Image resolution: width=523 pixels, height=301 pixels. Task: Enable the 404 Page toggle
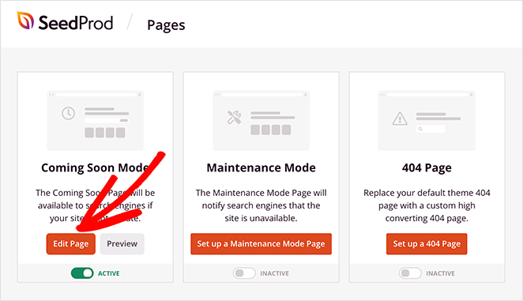410,273
